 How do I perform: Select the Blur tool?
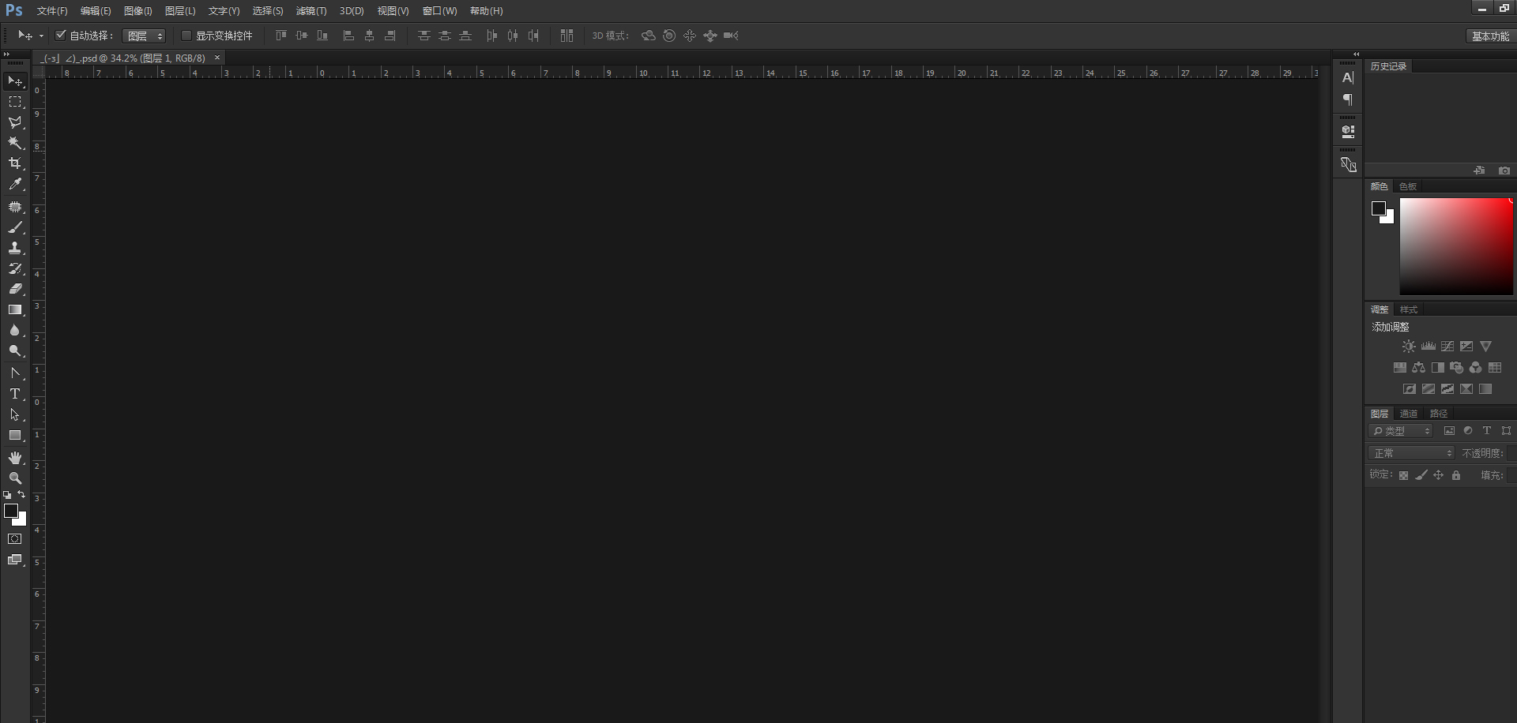pyautogui.click(x=15, y=330)
